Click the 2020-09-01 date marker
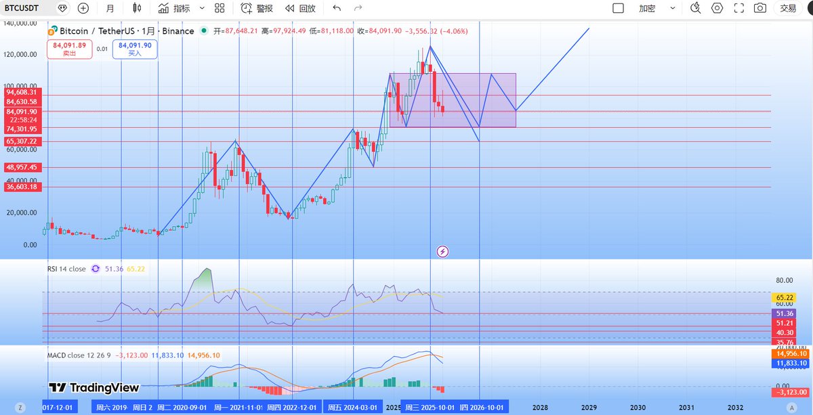The height and width of the screenshot is (415, 813). point(184,408)
